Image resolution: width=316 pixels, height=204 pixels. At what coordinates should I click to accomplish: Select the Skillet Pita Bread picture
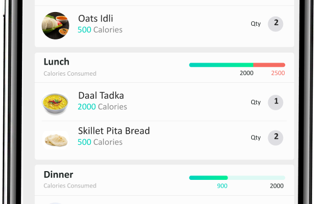[x=56, y=140]
